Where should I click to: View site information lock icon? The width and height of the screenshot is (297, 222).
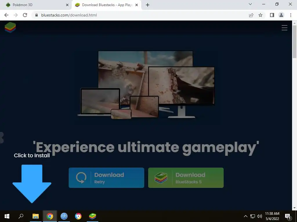click(37, 15)
